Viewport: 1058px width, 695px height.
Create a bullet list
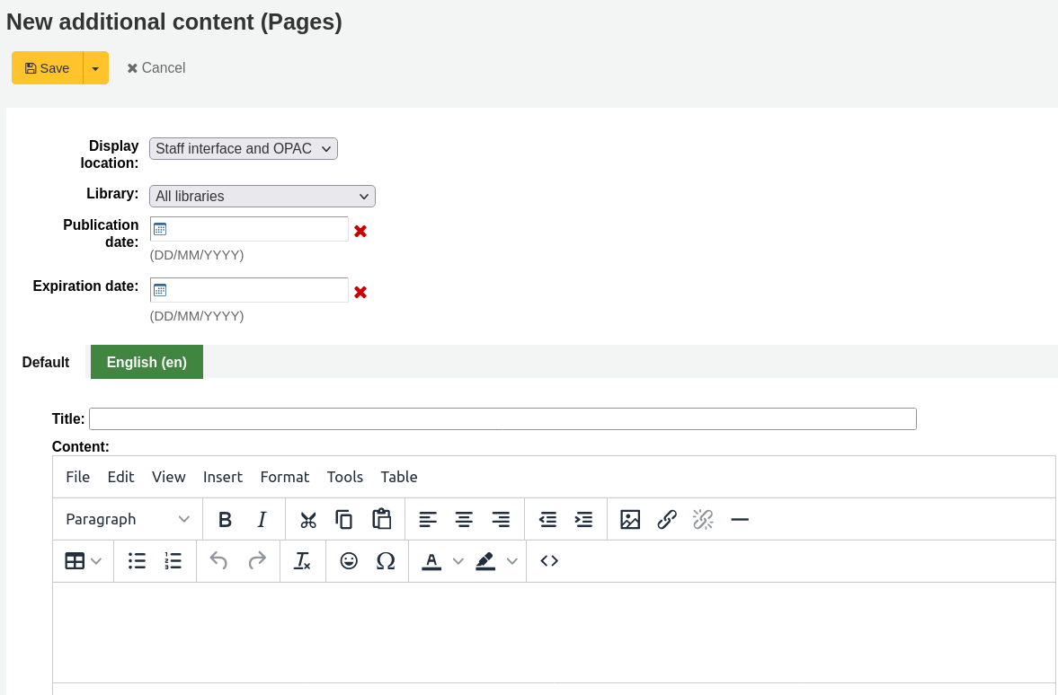(137, 561)
